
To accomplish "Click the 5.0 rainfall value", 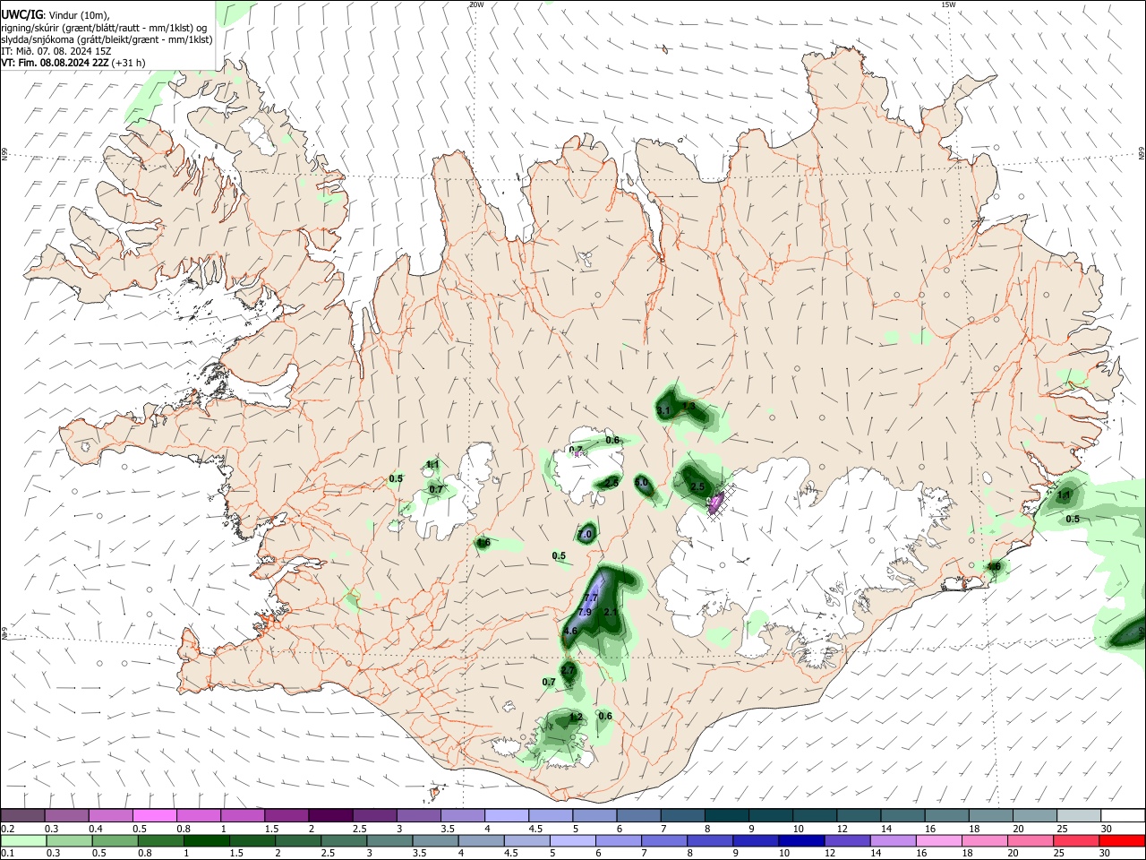I will [x=641, y=483].
